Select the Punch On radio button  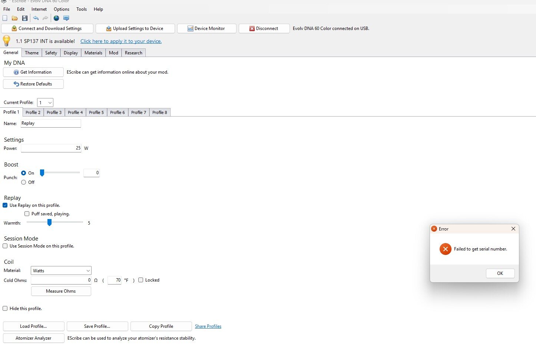[x=24, y=173]
